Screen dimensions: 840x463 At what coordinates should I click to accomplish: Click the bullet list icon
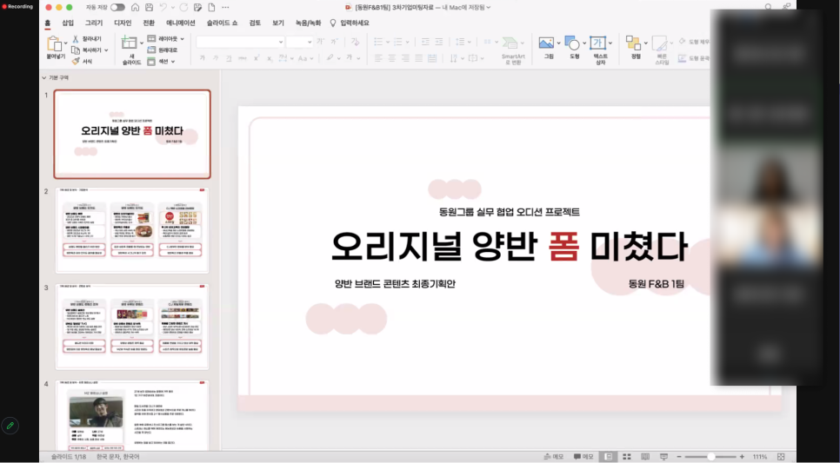(378, 41)
